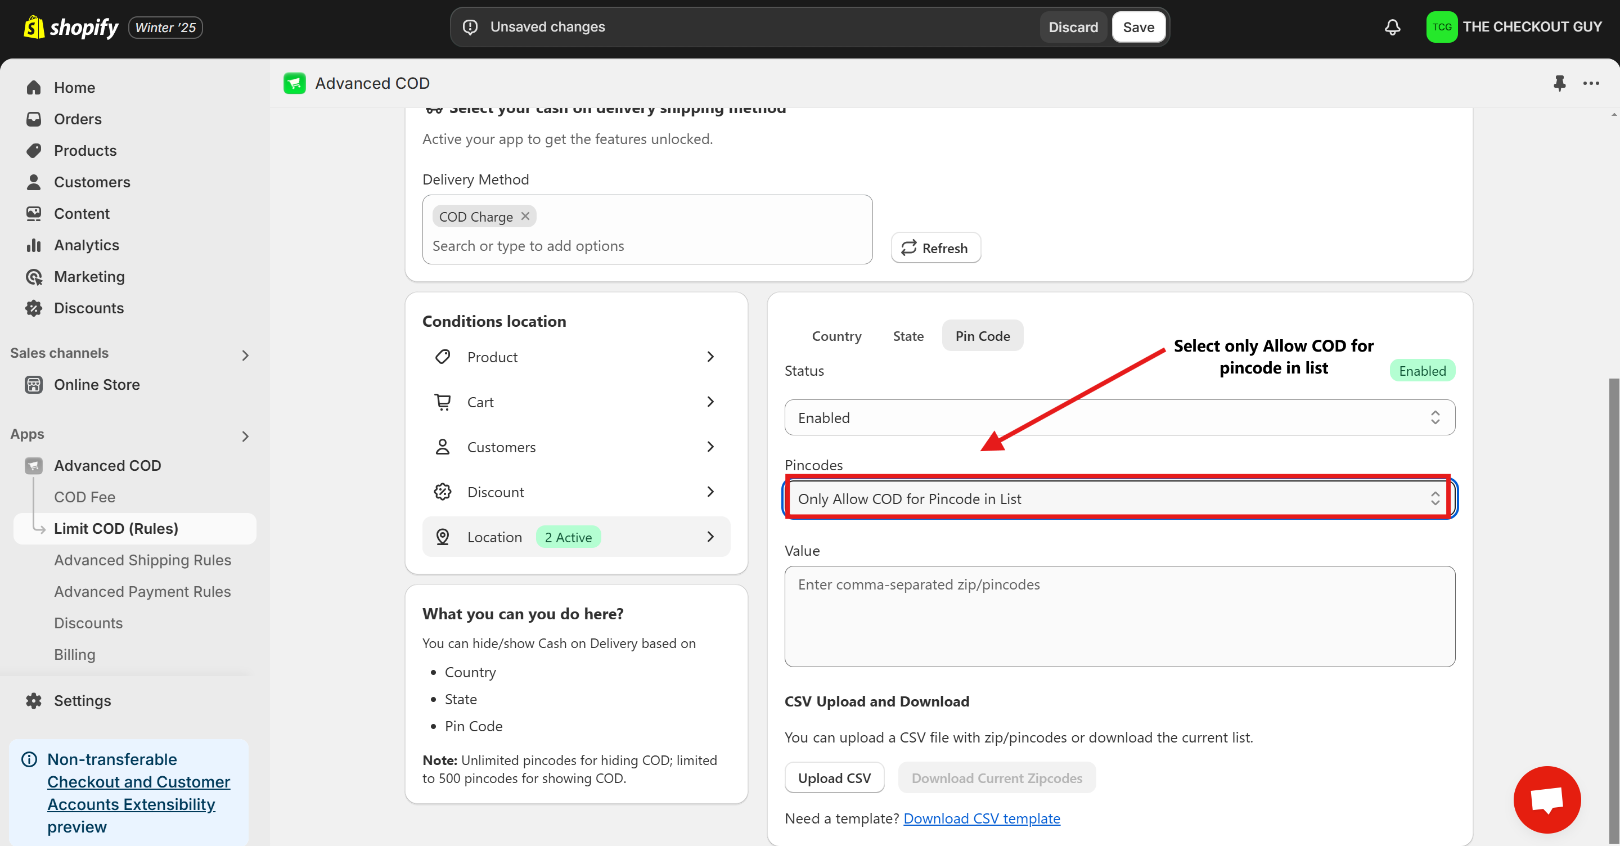This screenshot has height=846, width=1620.
Task: Open Settings in the sidebar
Action: pyautogui.click(x=82, y=700)
